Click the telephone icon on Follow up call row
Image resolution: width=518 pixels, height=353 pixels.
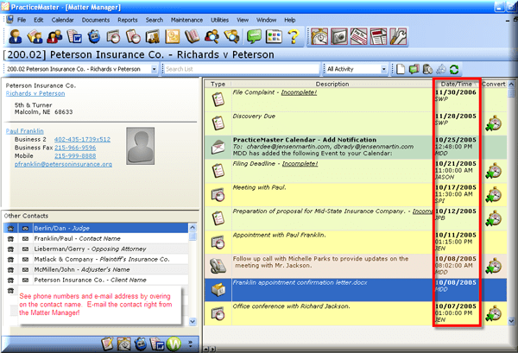click(218, 266)
